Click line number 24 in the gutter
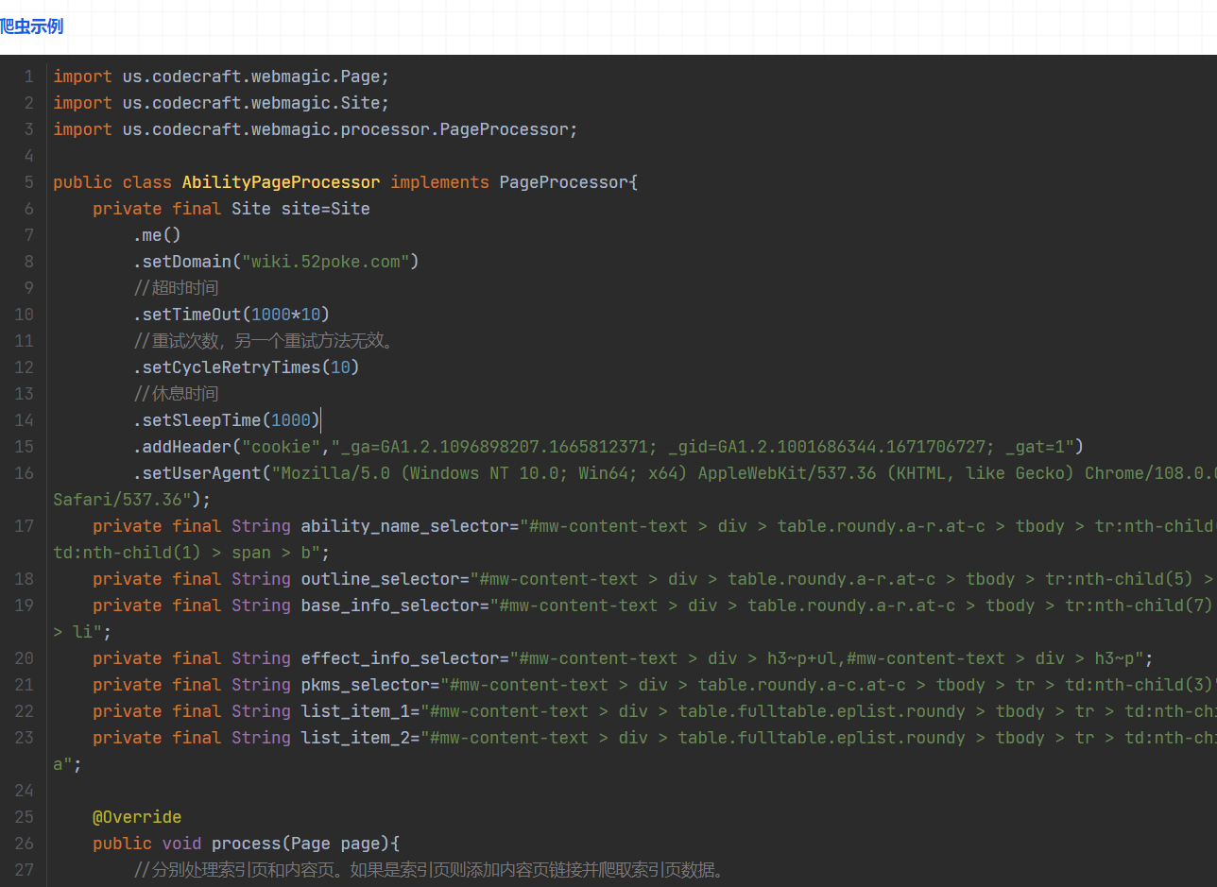This screenshot has width=1217, height=887. (x=25, y=791)
